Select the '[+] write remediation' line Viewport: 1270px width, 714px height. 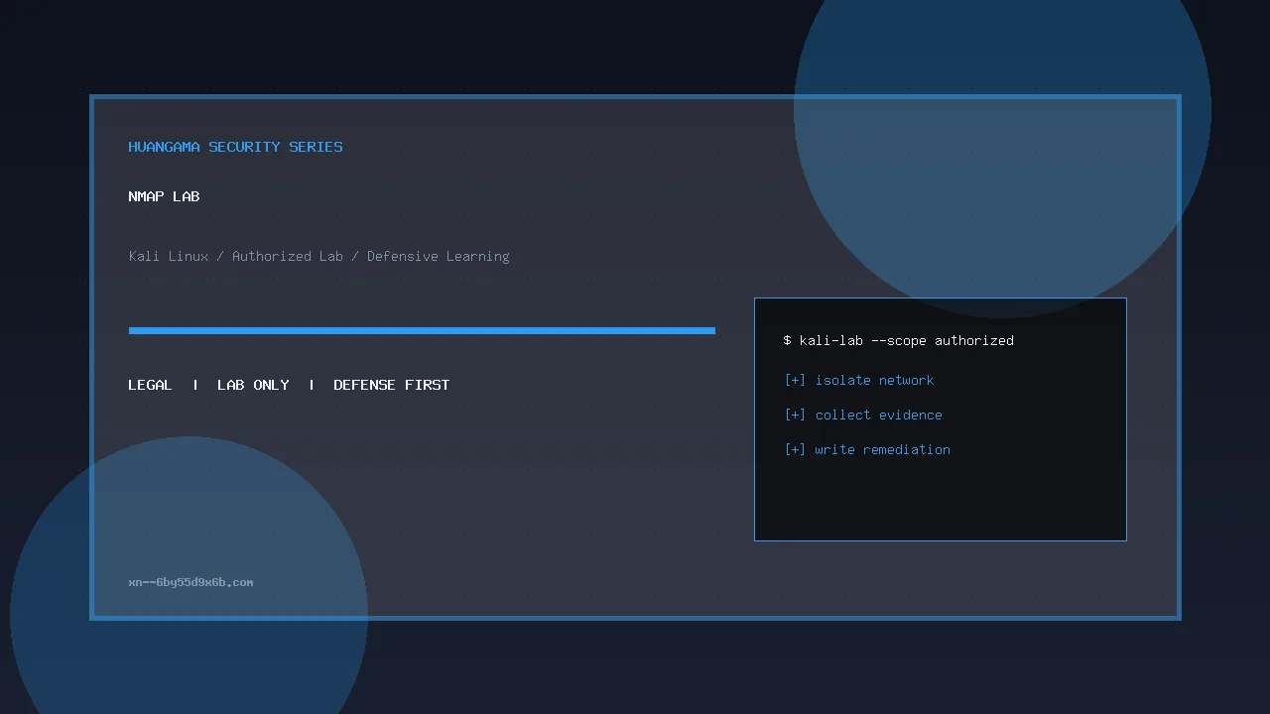866,449
